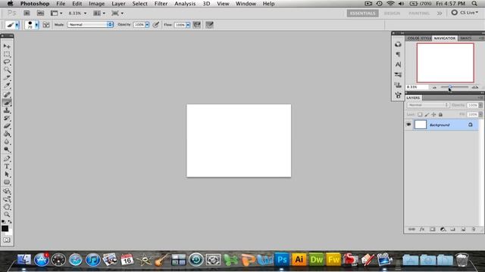Toggle the Brush panel button
The width and height of the screenshot is (485, 272).
(x=46, y=25)
